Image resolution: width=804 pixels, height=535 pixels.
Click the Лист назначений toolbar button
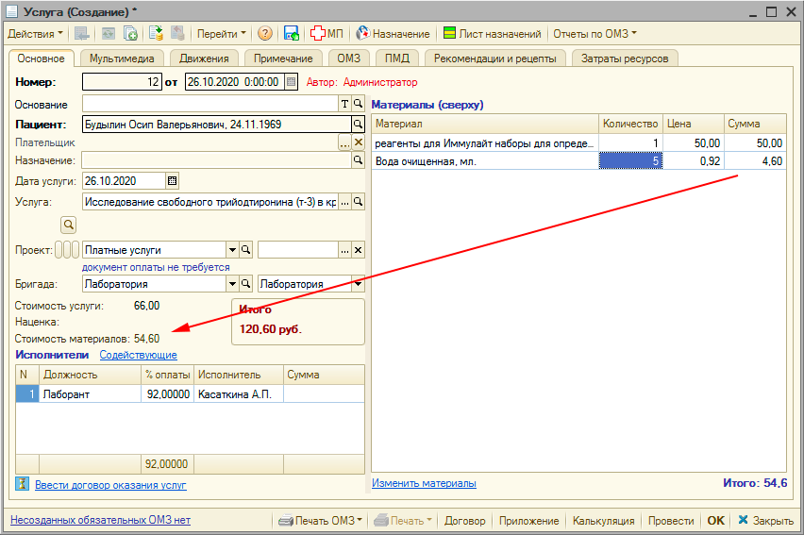pyautogui.click(x=492, y=34)
